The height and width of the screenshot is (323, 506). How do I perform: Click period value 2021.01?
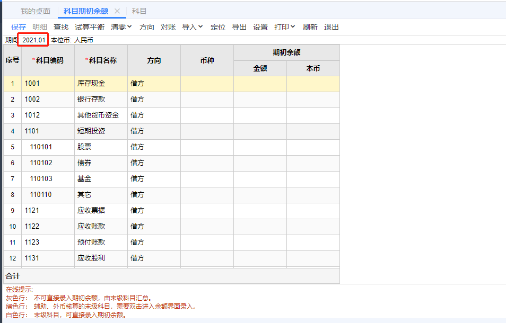34,40
